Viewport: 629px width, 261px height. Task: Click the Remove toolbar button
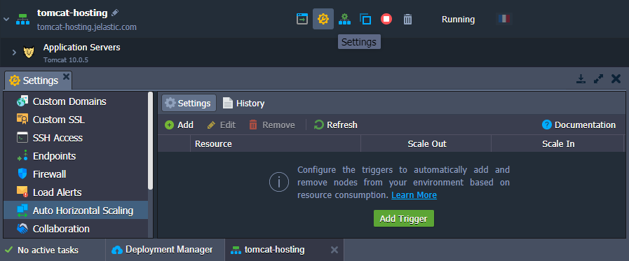[x=272, y=125]
